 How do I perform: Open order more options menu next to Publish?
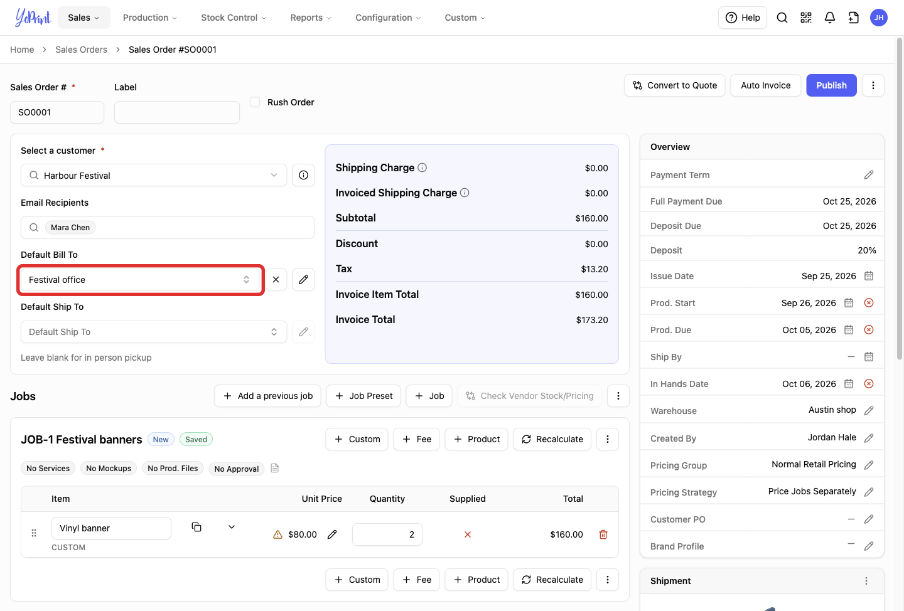click(873, 85)
